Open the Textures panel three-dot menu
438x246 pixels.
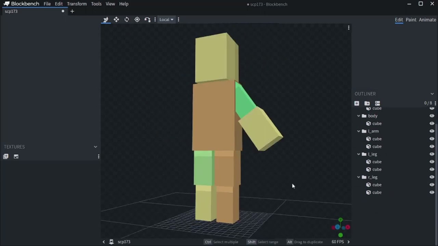click(99, 156)
